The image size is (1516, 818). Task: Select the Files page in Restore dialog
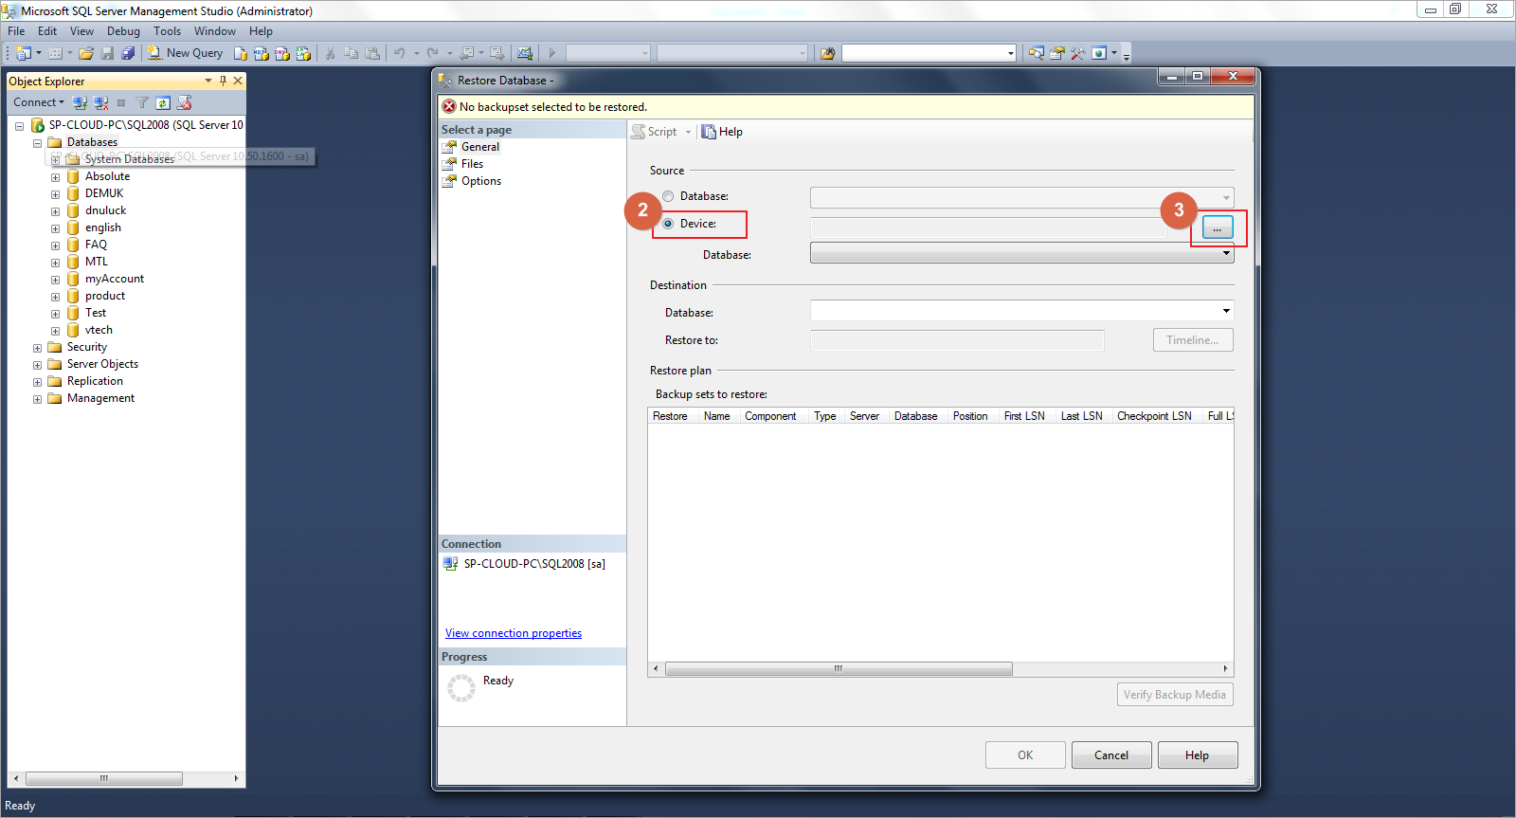click(472, 164)
